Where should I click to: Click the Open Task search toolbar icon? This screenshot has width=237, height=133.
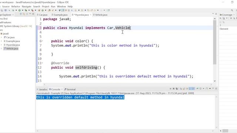tap(53, 10)
